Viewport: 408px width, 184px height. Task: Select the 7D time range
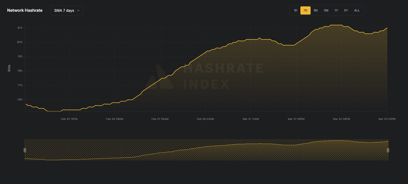pyautogui.click(x=305, y=10)
